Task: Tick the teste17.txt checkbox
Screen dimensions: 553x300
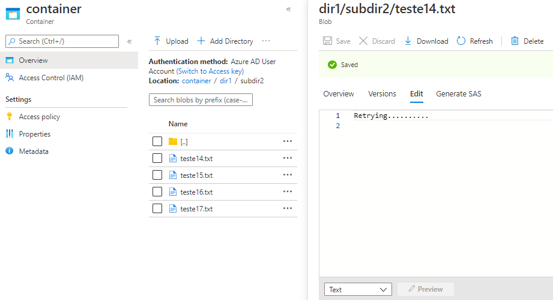Action: click(x=157, y=208)
